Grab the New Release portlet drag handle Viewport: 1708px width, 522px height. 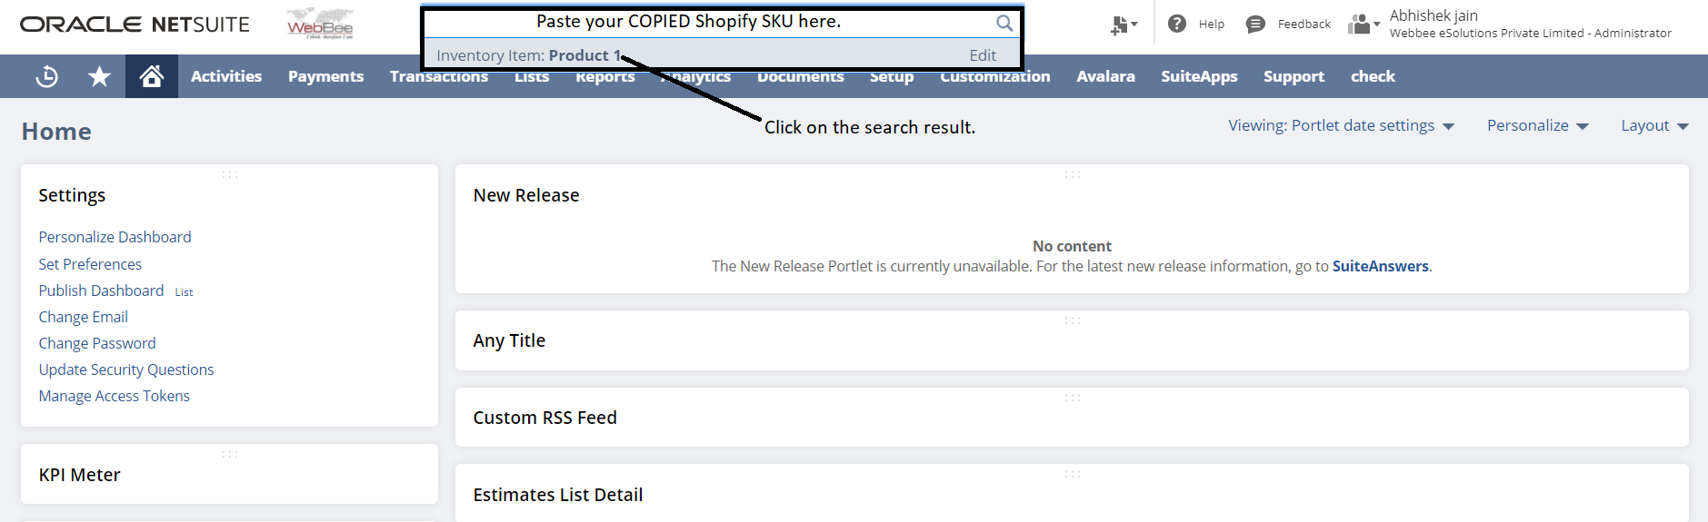coord(1073,174)
